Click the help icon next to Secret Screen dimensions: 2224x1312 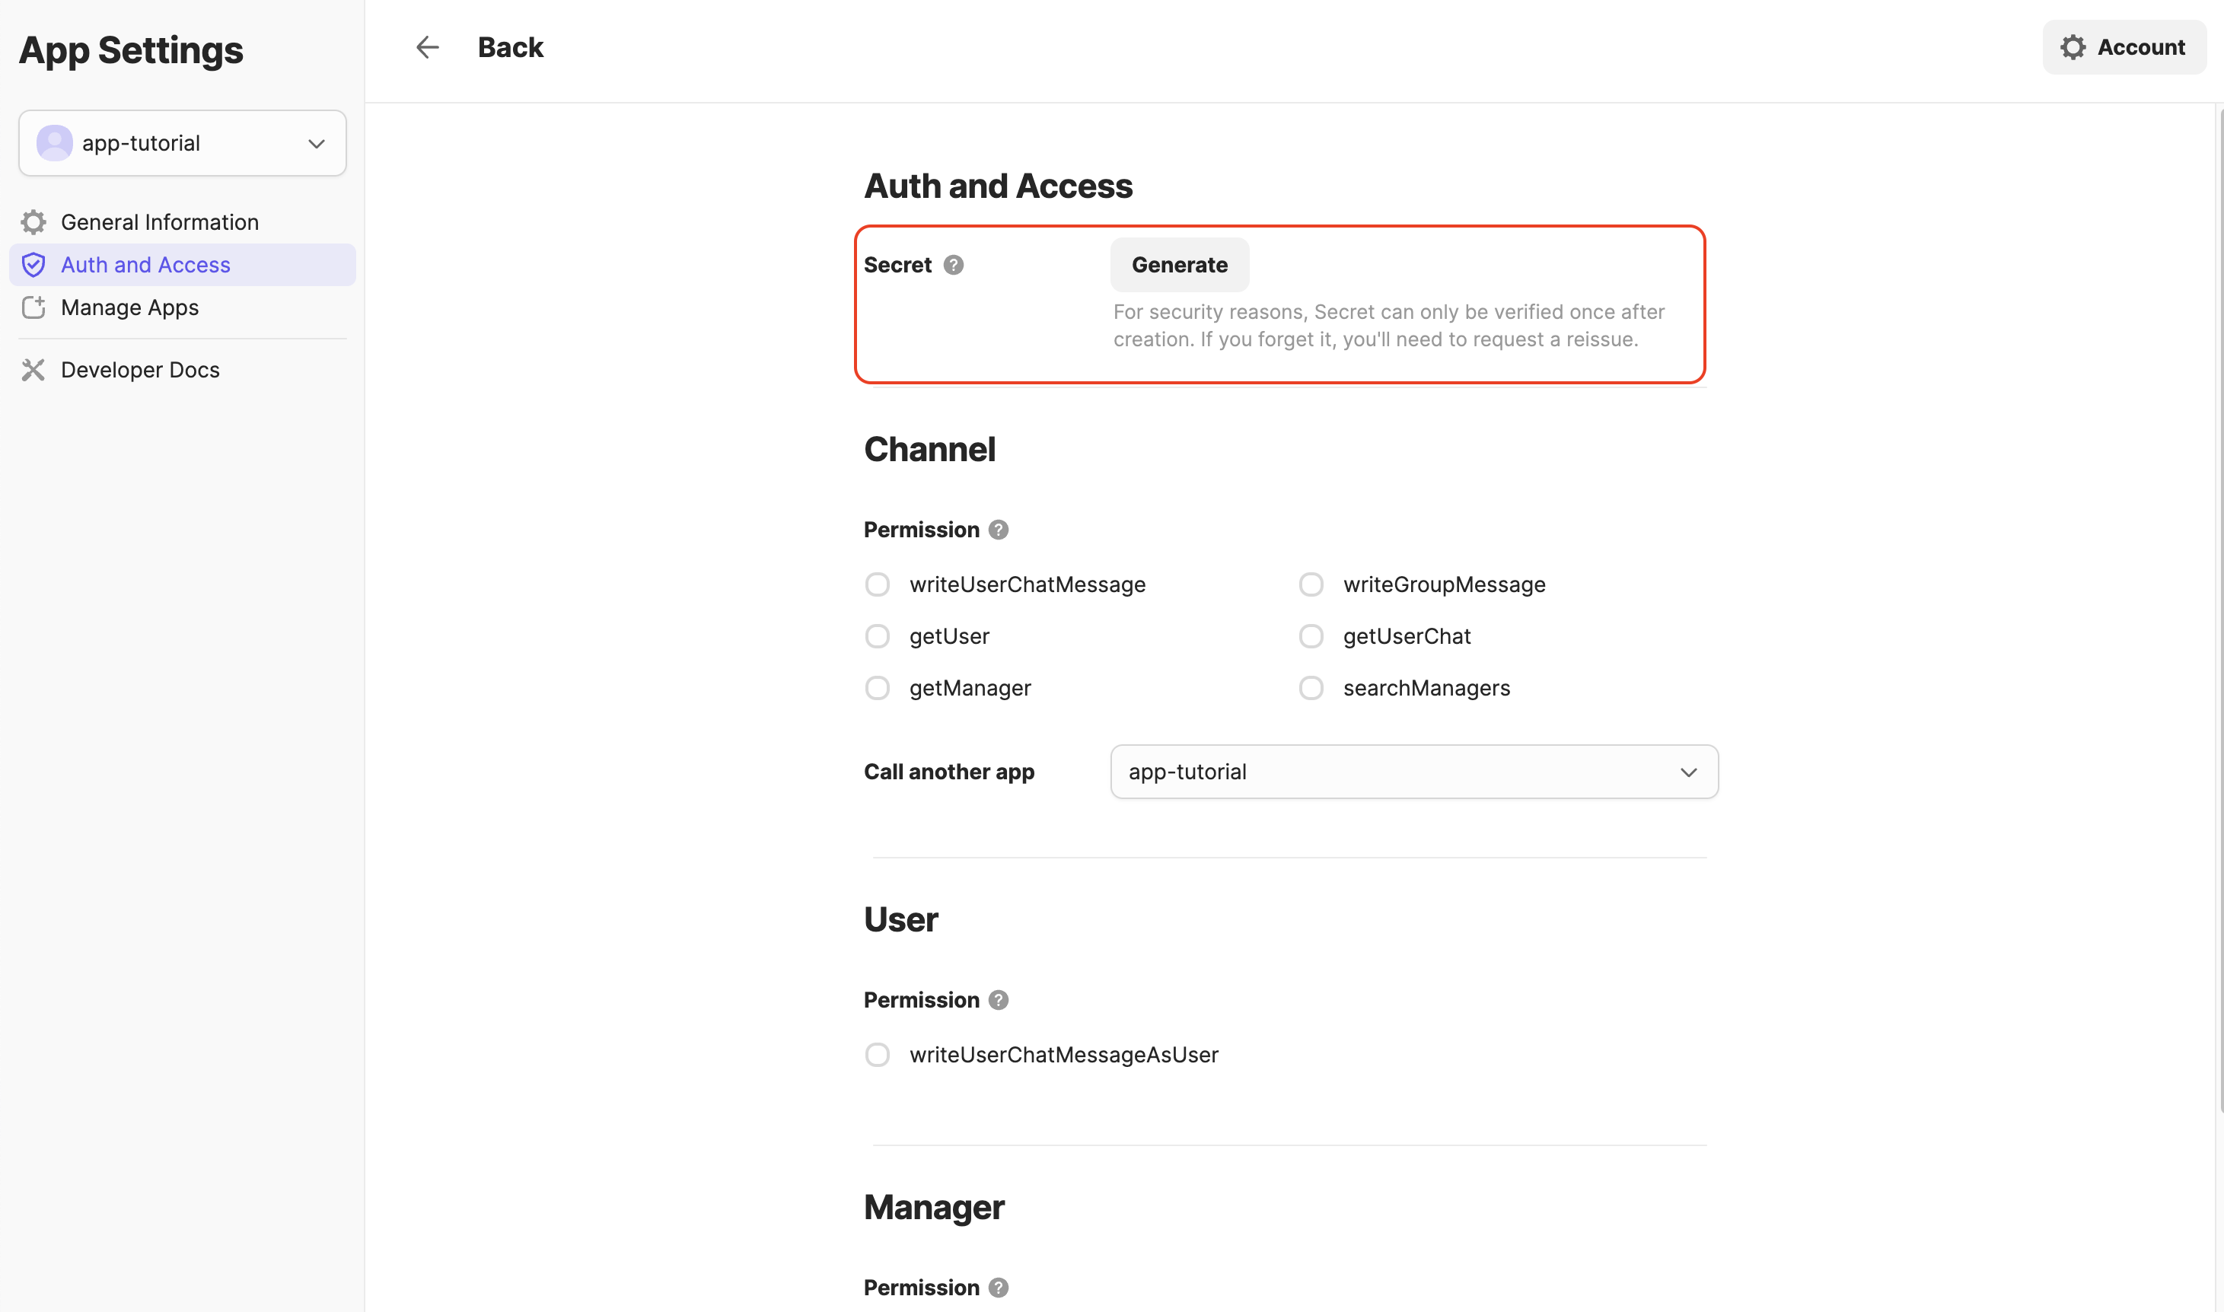pyautogui.click(x=953, y=266)
